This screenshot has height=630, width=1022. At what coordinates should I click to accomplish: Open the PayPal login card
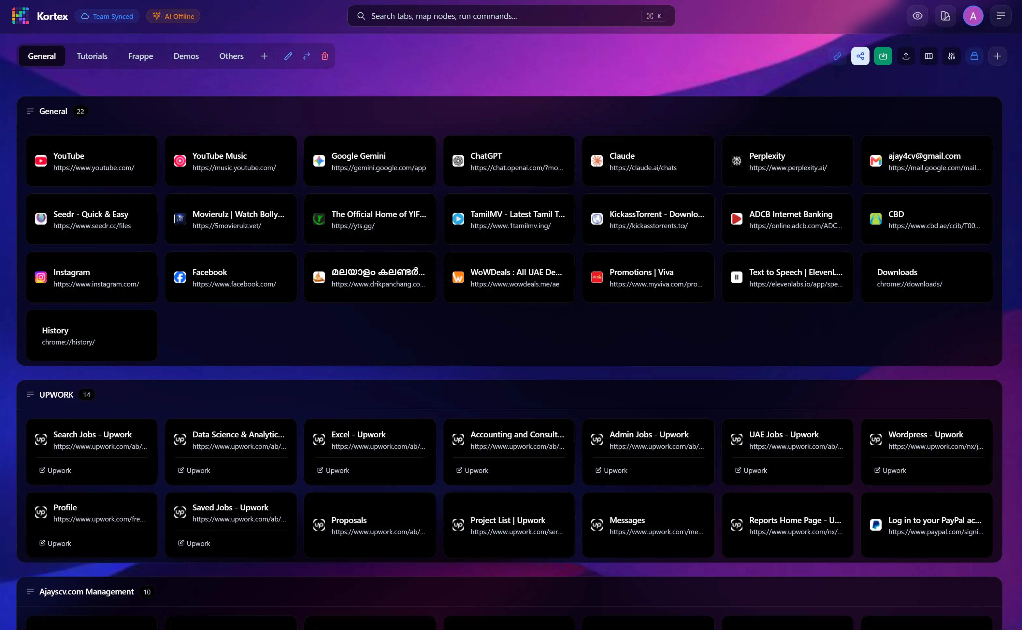[927, 525]
